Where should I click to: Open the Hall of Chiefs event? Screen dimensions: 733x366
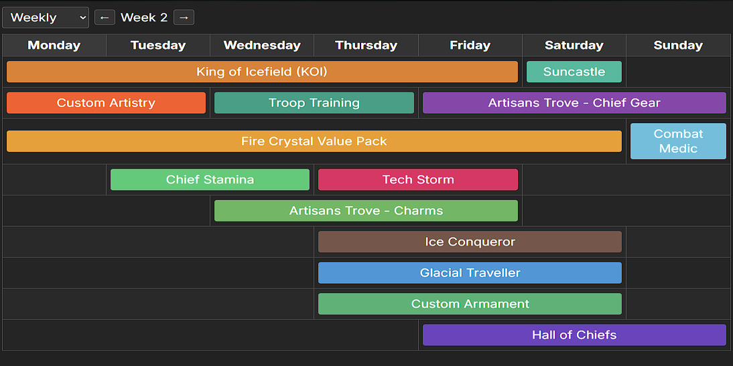pos(574,335)
